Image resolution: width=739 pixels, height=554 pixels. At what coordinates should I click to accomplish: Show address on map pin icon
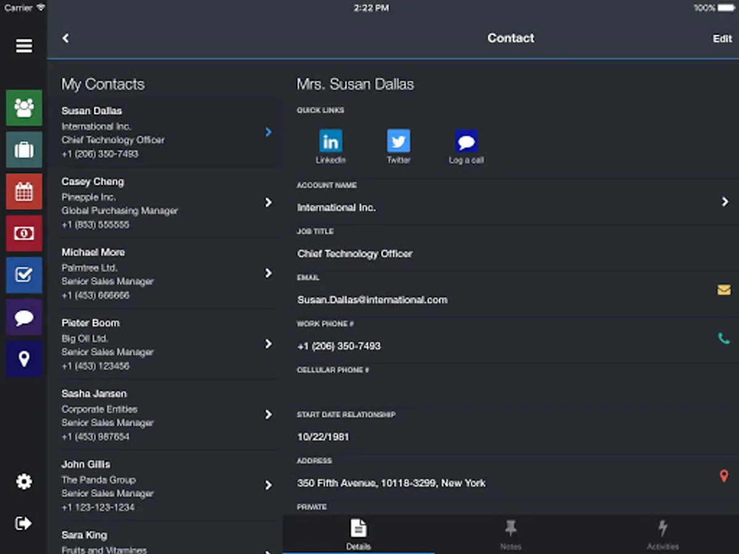click(724, 476)
